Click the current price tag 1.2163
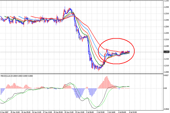Viewport: 170px width, 113px height. [167, 52]
